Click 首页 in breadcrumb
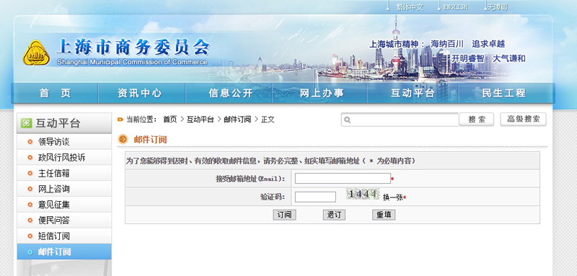The image size is (577, 276). [x=170, y=120]
